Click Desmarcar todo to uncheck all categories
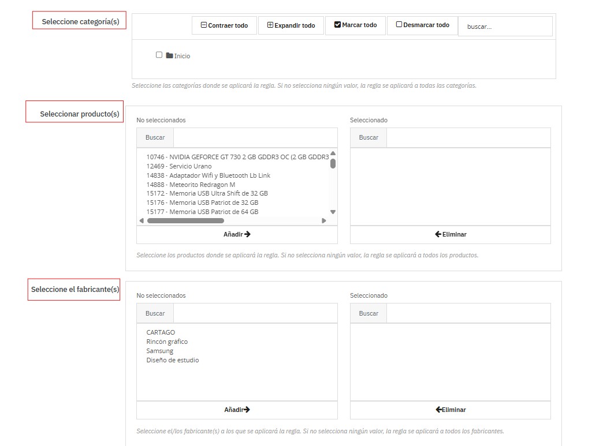The image size is (603, 446). [422, 25]
